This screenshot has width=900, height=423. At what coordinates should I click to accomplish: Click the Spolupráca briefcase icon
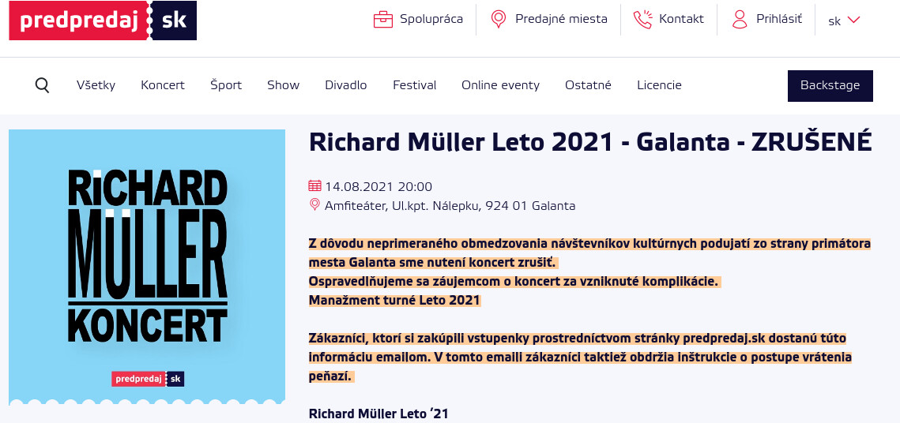[x=383, y=20]
